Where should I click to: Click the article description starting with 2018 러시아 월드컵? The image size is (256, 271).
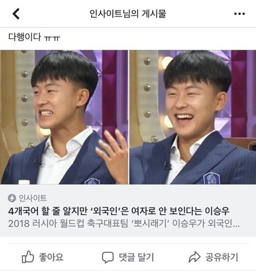pyautogui.click(x=124, y=224)
